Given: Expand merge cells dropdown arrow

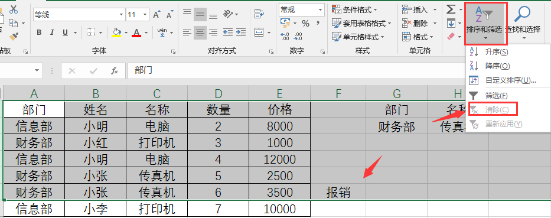Looking at the screenshot, I should click(x=269, y=33).
